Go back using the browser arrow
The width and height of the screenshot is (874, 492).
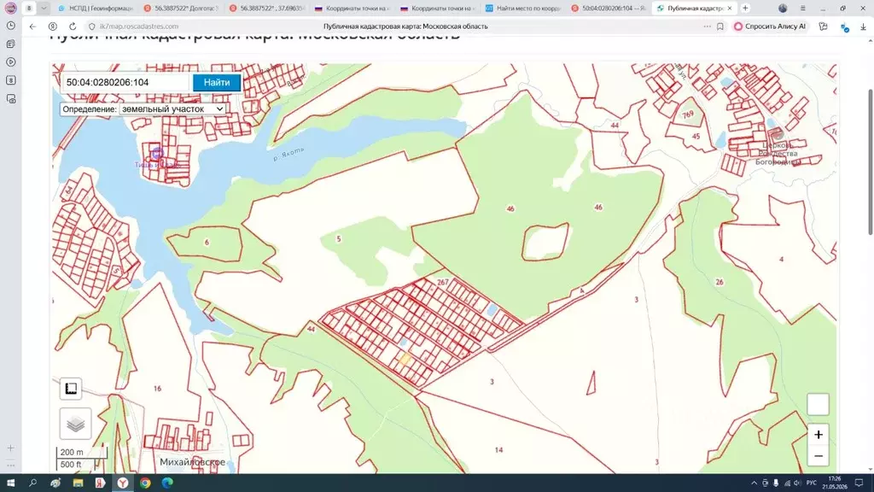click(33, 26)
